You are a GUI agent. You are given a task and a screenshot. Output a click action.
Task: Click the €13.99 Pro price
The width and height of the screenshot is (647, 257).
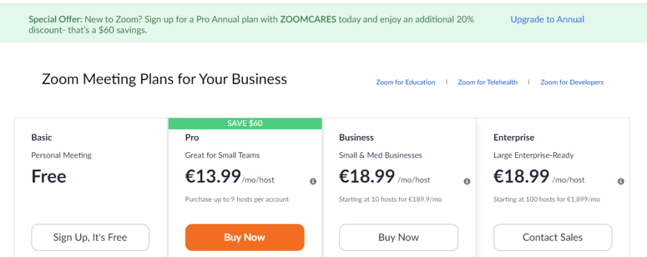coord(213,176)
